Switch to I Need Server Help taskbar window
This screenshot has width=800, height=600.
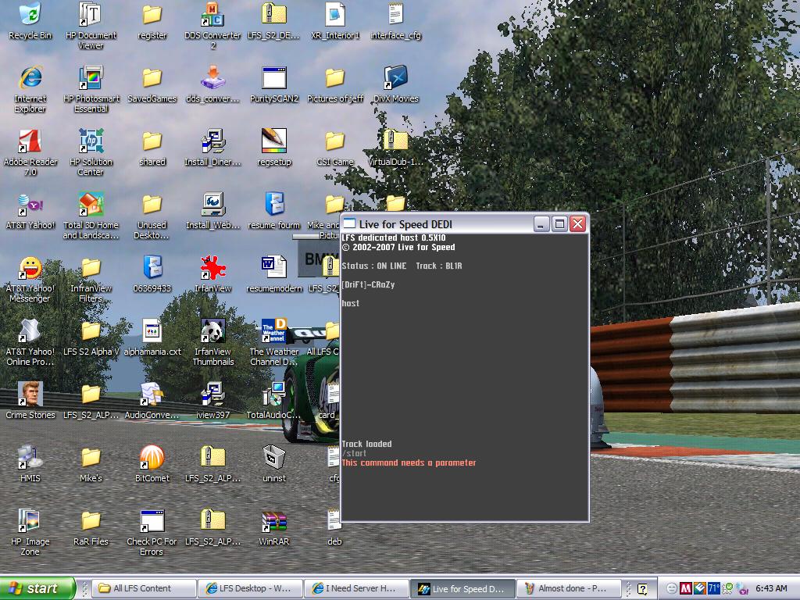[x=356, y=588]
